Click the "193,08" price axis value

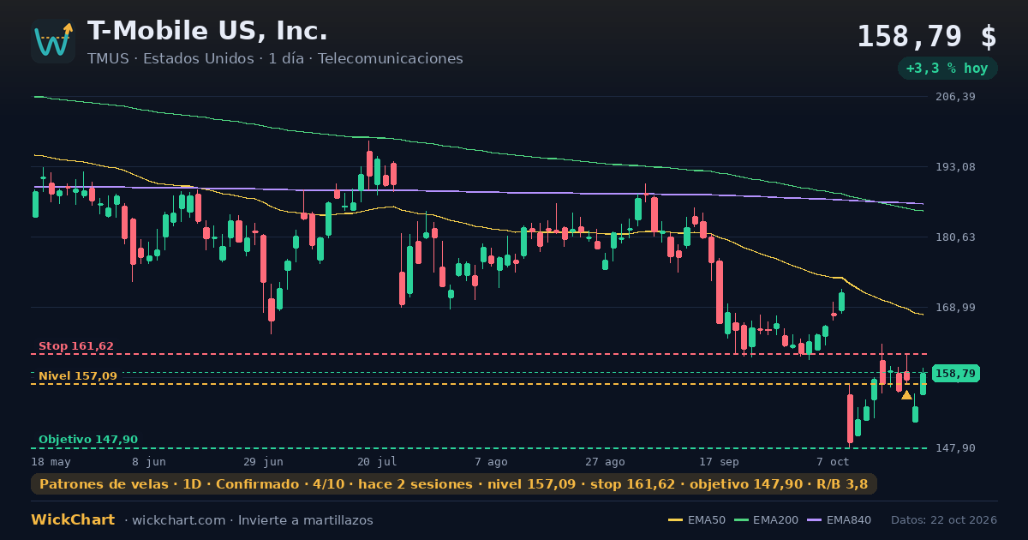click(956, 166)
